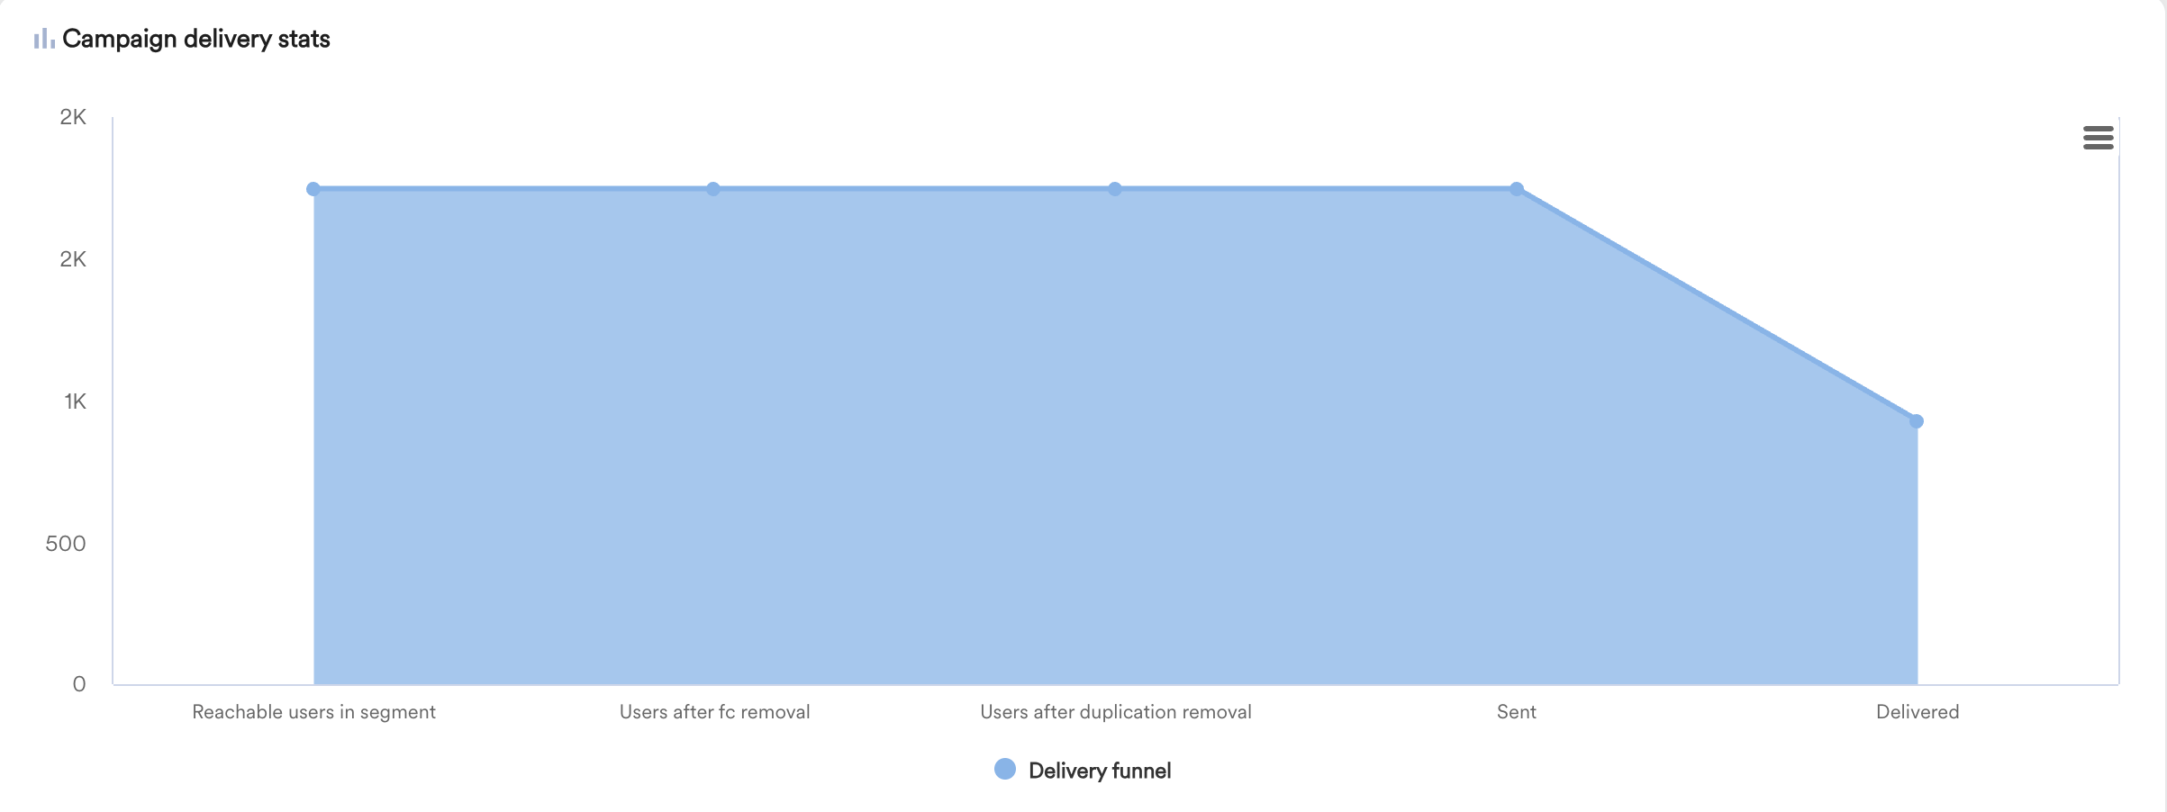Expand chart options via the hamburger icon
Screen dimensions: 2167x812
click(2099, 138)
